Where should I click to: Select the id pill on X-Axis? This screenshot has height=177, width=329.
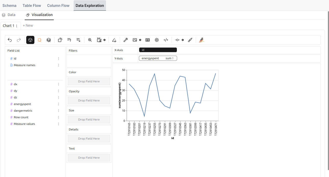[x=158, y=50]
